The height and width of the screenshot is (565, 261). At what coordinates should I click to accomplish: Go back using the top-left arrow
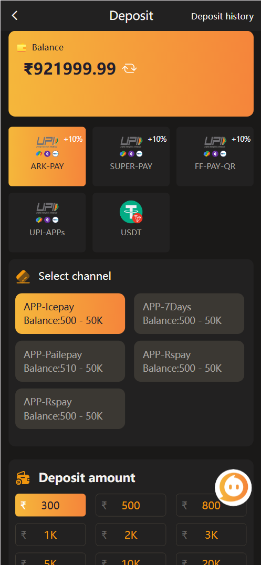pyautogui.click(x=14, y=16)
